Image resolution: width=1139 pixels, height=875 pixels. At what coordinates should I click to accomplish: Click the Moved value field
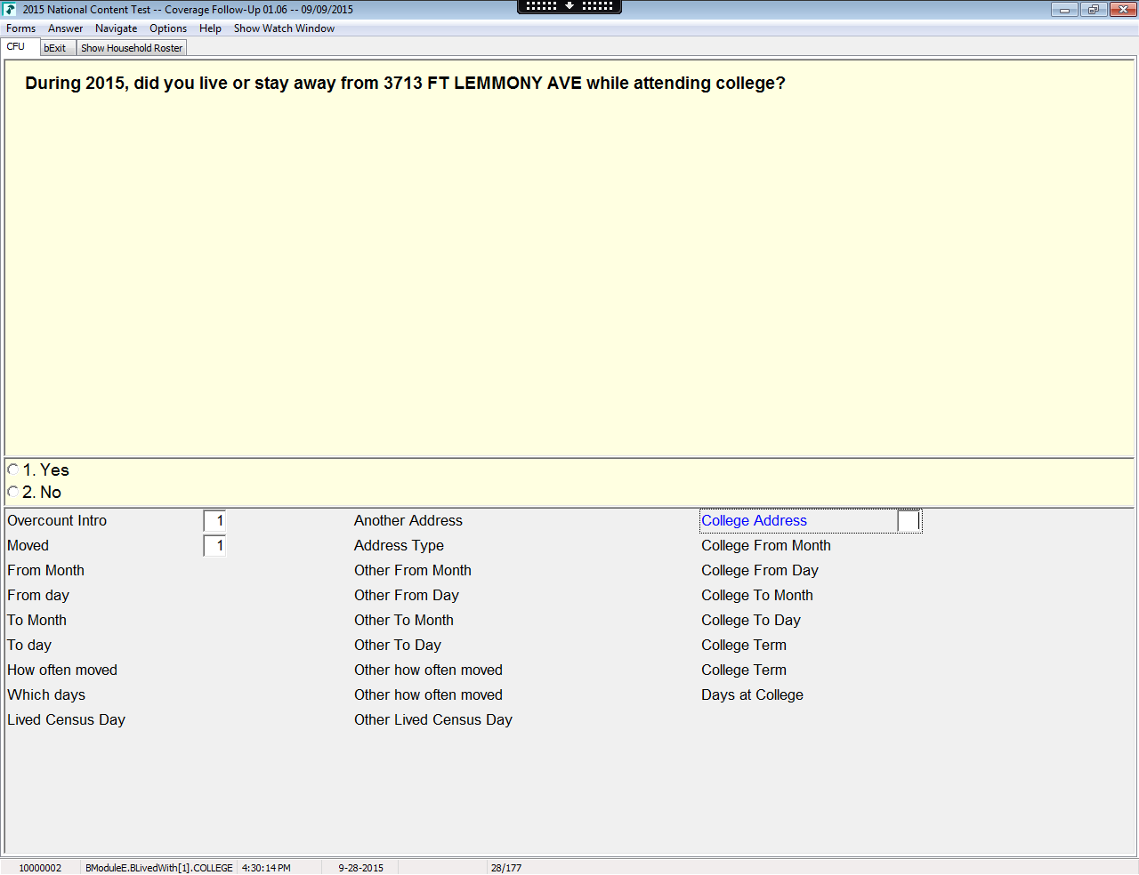click(x=214, y=546)
